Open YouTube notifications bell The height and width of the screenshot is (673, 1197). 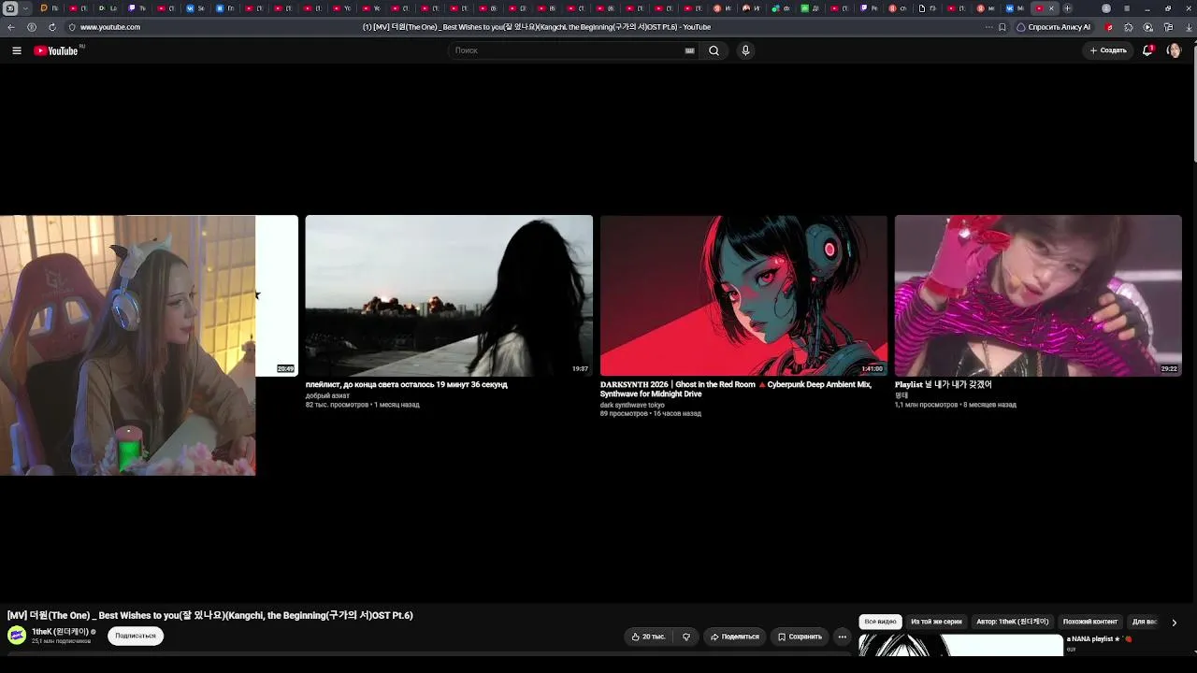pos(1147,50)
